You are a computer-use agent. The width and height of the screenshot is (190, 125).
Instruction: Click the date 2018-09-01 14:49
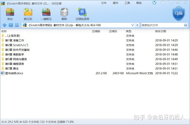pos(167,59)
